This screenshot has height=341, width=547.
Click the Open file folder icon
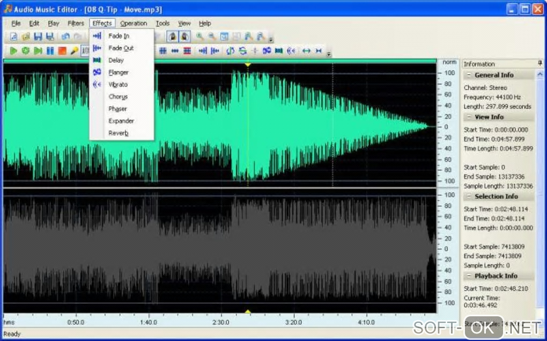(x=26, y=37)
